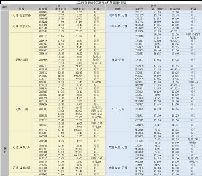Click arrival time '00:30+1'
This screenshot has width=202, height=176.
click(79, 76)
